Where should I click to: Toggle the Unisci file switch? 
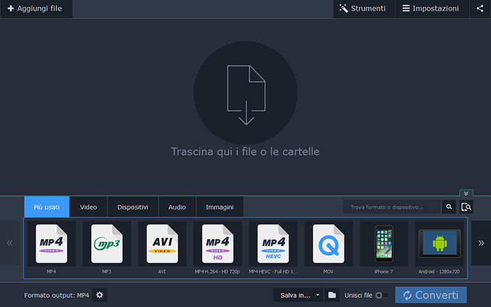tap(381, 295)
